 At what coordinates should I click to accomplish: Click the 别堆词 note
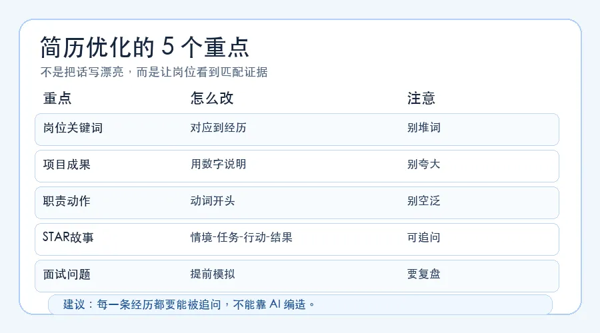coord(423,128)
